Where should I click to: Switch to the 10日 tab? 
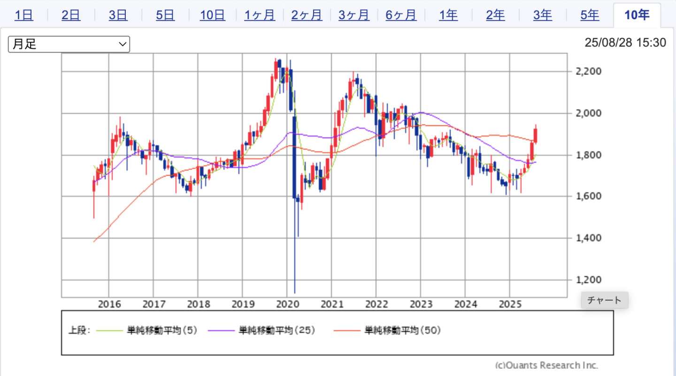(x=213, y=15)
